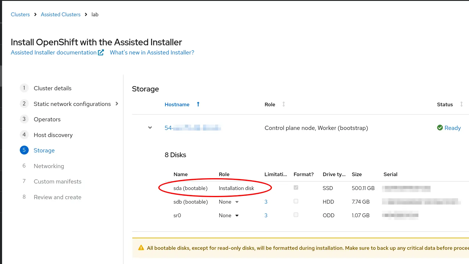469x264 pixels.
Task: Click the ODD drive type cell
Action: [328, 215]
